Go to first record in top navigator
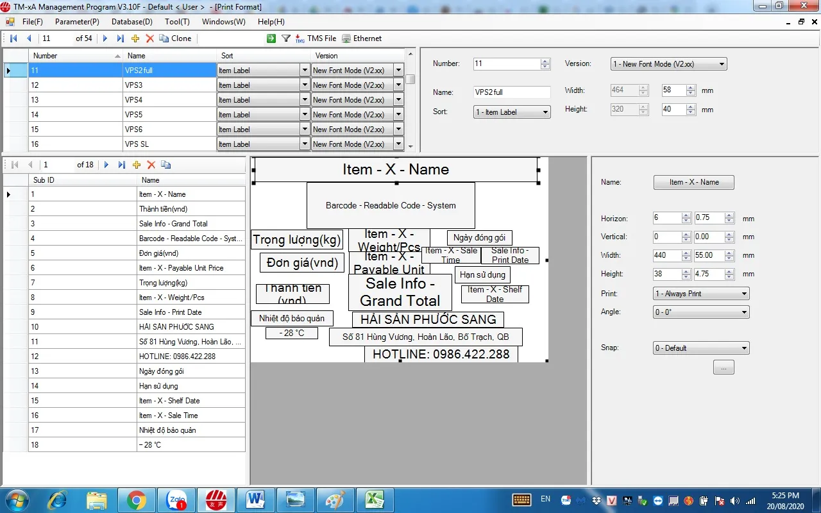Image resolution: width=821 pixels, height=513 pixels. tap(13, 38)
